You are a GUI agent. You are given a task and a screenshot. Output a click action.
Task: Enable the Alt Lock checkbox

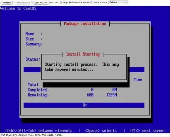coord(61,2)
